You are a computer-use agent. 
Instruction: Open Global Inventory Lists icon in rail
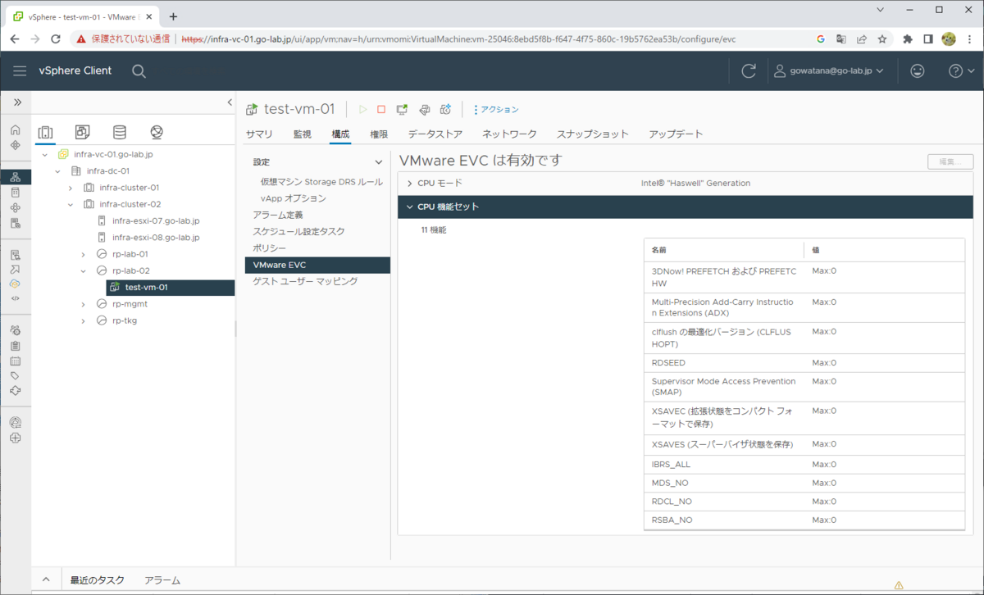[x=16, y=224]
